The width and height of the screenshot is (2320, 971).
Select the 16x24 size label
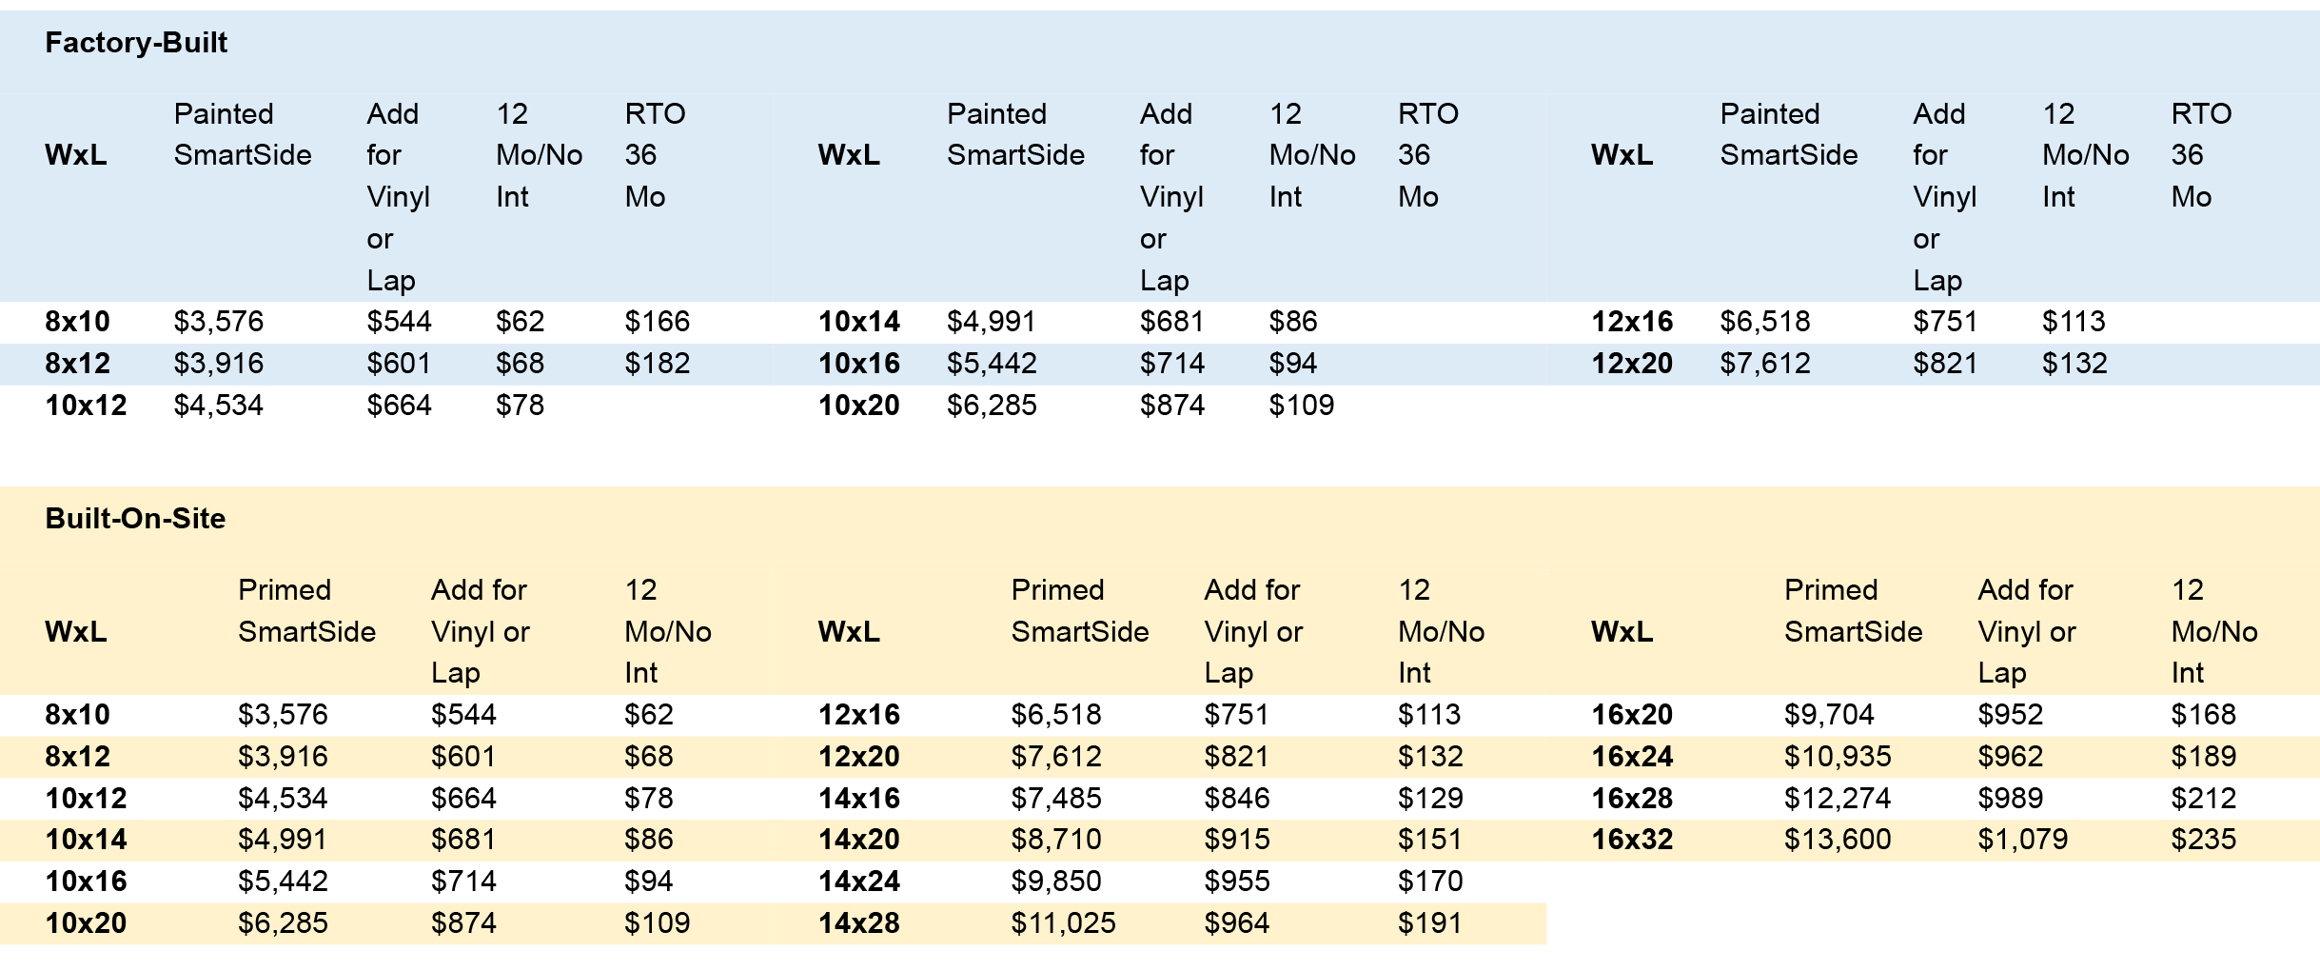coord(1632,757)
